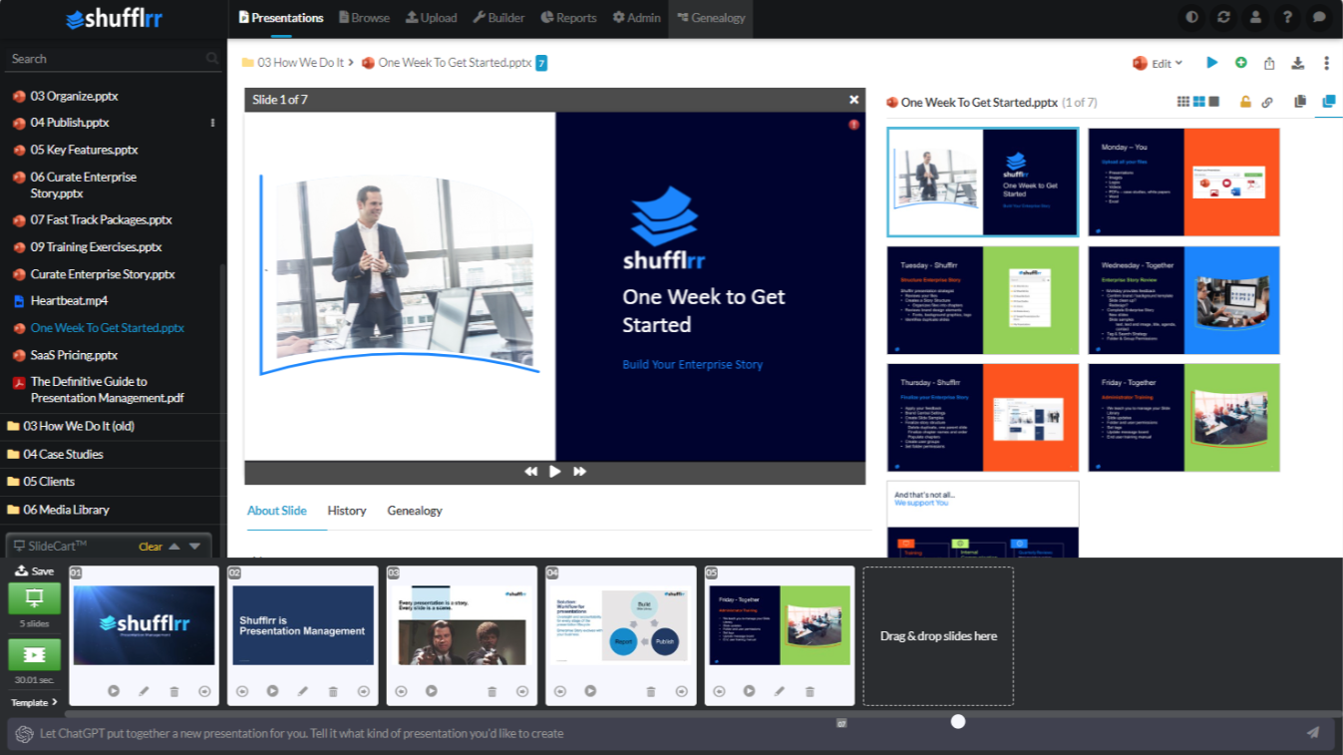The image size is (1343, 755).
Task: Click the chain link icon
Action: 1267,102
